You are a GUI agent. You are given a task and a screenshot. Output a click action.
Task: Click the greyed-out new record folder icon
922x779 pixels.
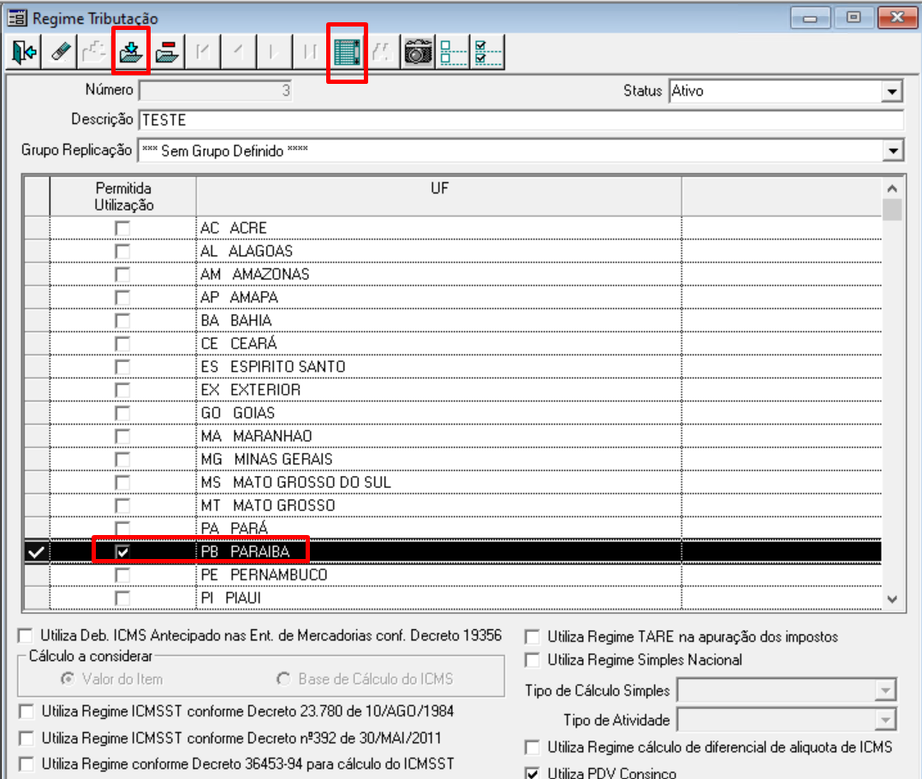(x=94, y=52)
